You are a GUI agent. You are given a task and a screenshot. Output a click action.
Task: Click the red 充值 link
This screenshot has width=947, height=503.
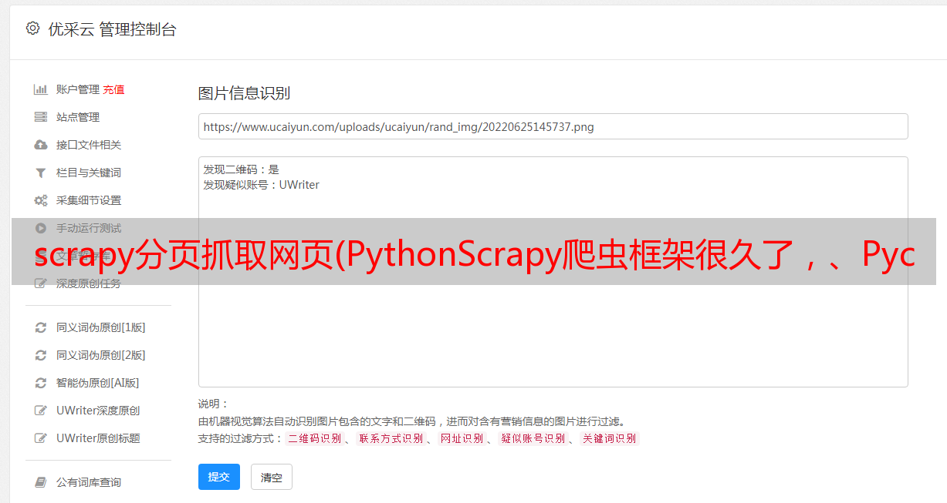113,89
